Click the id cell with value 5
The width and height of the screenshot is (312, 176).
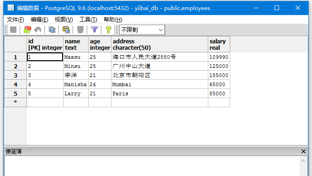[45, 93]
